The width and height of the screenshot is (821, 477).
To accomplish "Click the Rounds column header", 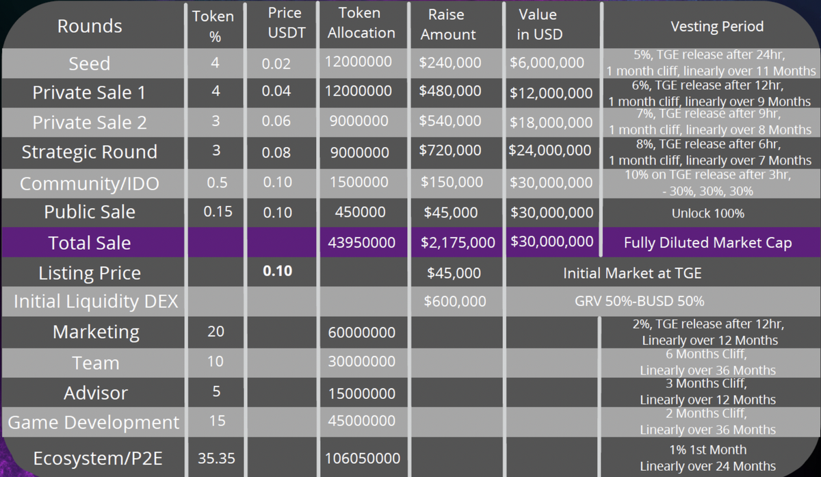I will (90, 27).
